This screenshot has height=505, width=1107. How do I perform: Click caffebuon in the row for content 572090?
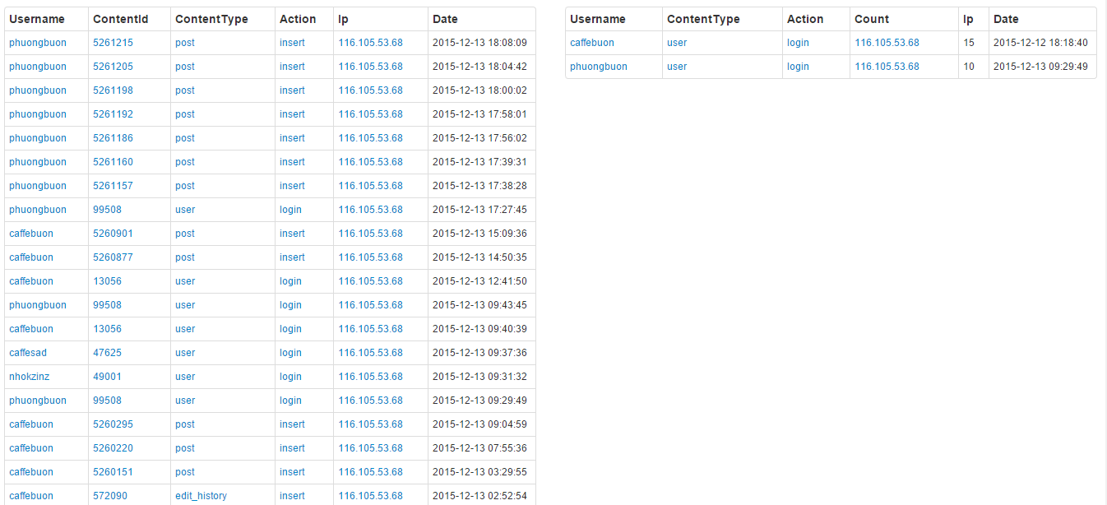[x=31, y=496]
